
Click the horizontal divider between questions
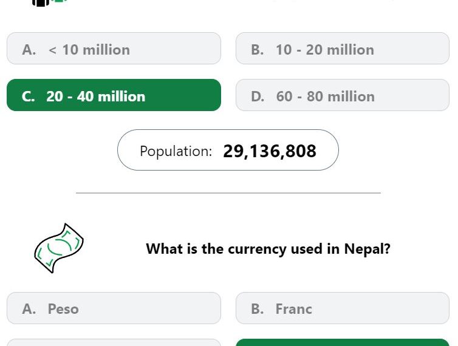click(228, 193)
